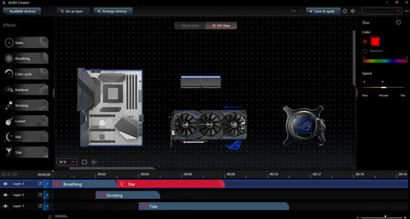Open the help question mark icon
This screenshot has height=219, width=410.
(x=344, y=11)
